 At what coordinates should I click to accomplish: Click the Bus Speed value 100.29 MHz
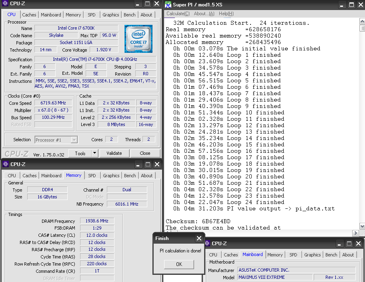point(53,117)
